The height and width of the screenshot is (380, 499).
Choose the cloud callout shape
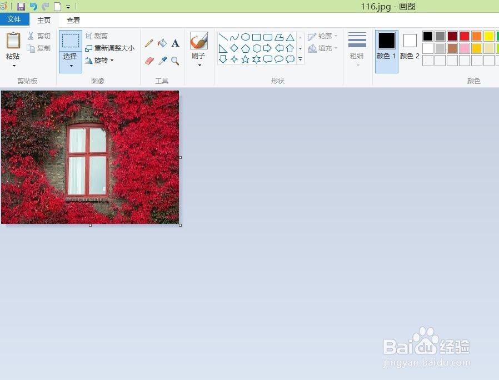coord(290,59)
